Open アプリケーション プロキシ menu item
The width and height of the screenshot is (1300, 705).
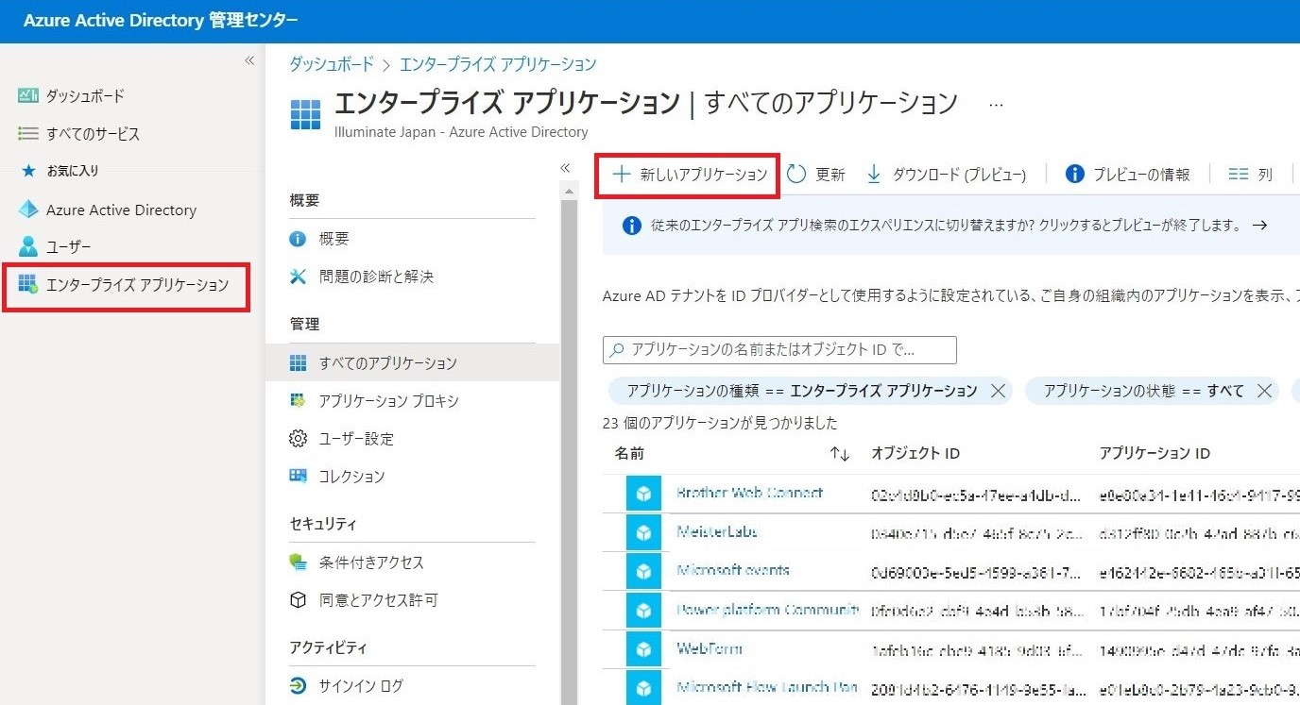(388, 401)
